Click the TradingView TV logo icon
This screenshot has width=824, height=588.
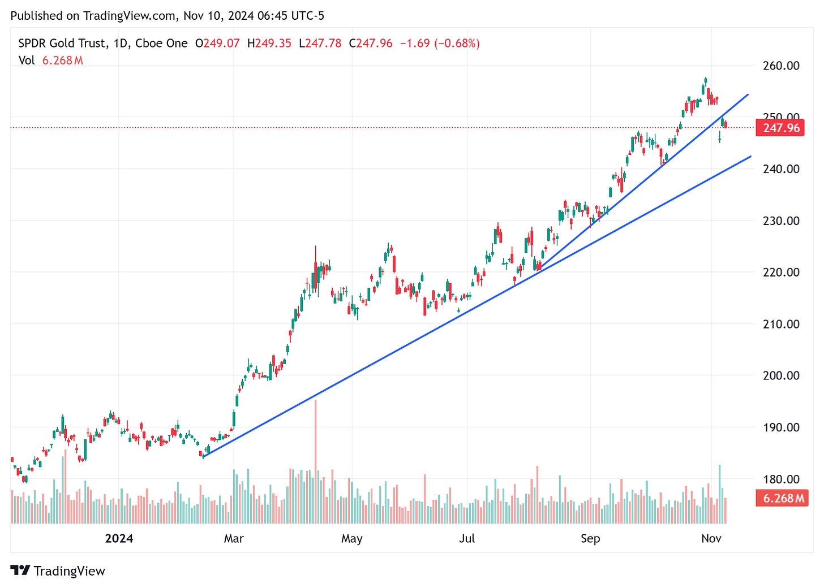coord(22,571)
